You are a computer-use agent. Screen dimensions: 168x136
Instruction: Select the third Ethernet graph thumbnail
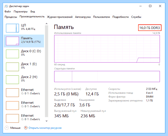point(12,118)
